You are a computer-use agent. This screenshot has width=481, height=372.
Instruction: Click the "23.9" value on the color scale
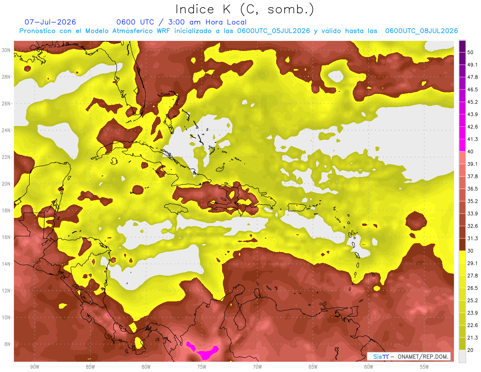pyautogui.click(x=473, y=313)
